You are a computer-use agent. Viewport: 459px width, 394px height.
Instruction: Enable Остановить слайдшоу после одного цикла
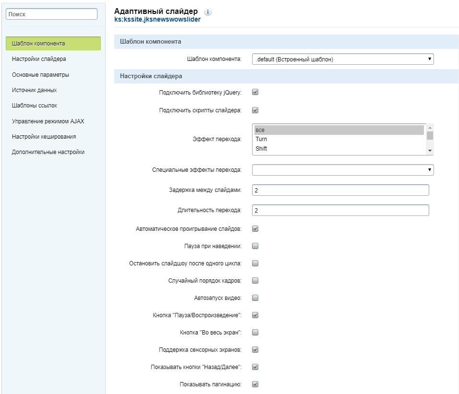coord(255,263)
